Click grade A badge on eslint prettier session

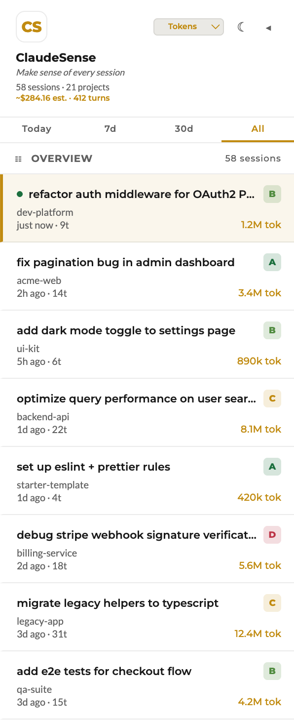[272, 467]
